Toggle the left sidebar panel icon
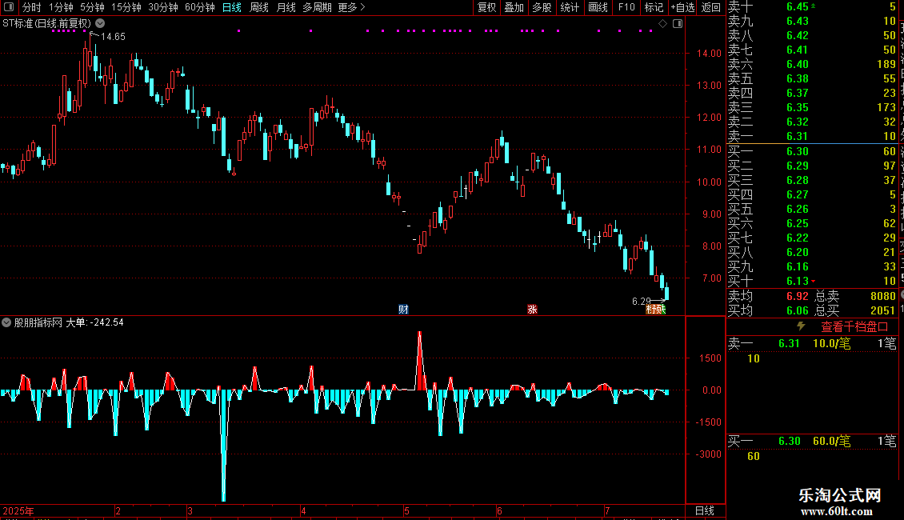 click(x=9, y=7)
